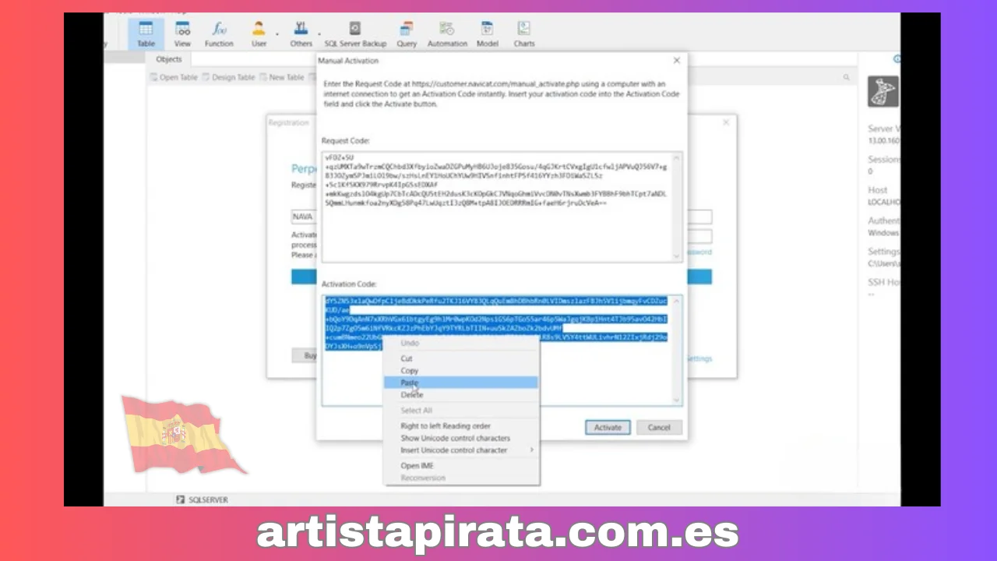Open the View toolbar icon
Screen dimensions: 997x561
coord(182,34)
